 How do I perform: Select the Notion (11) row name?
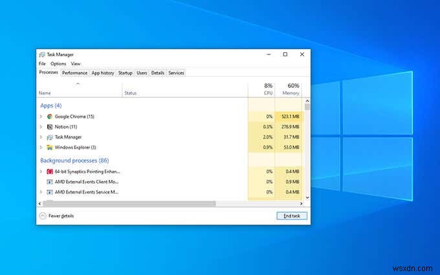pos(66,127)
